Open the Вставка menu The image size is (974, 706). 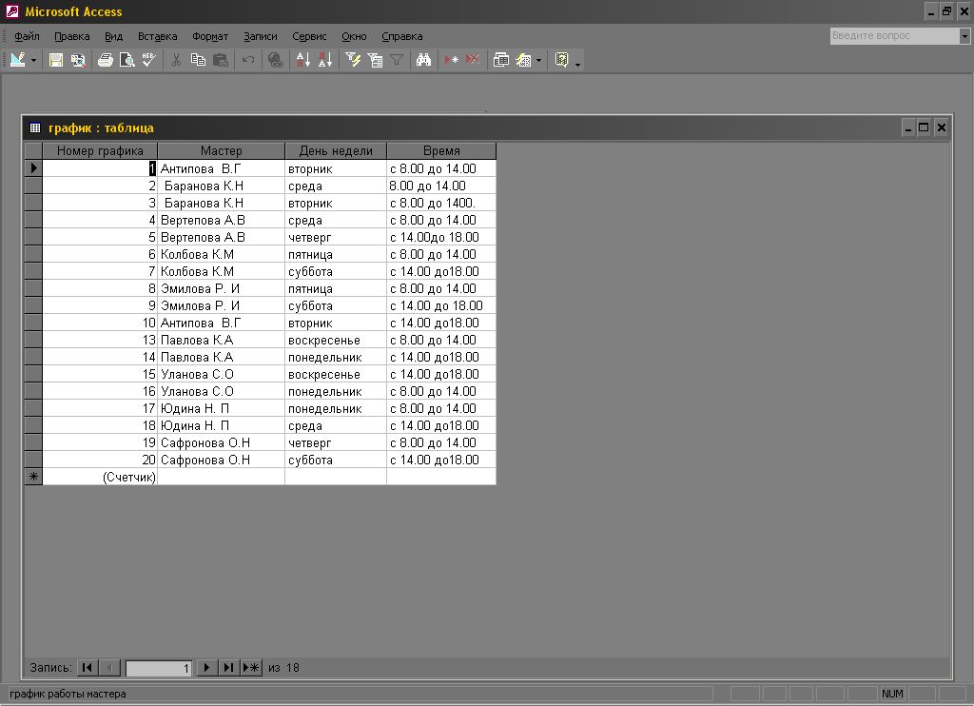[x=157, y=36]
